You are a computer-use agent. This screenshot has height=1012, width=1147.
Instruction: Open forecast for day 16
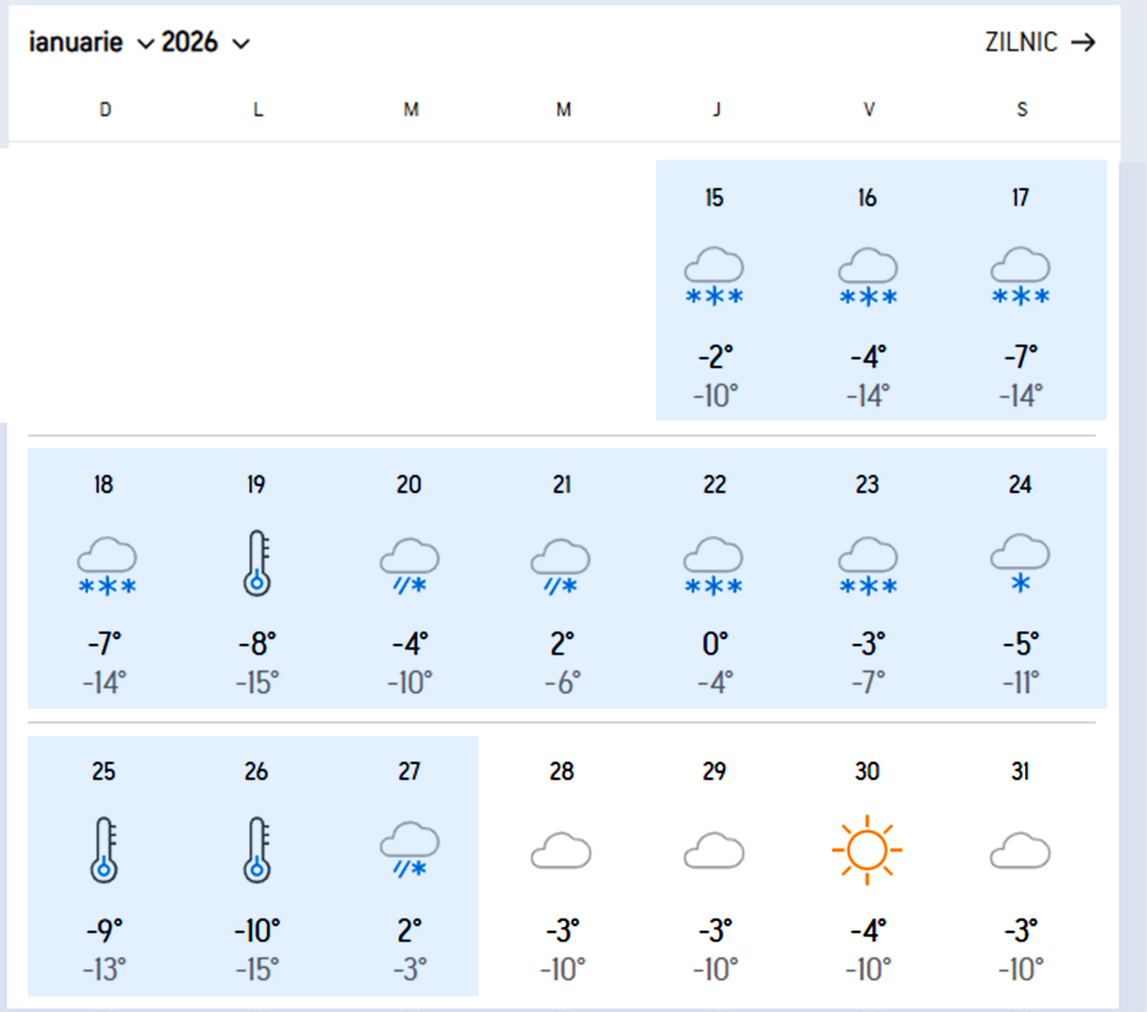coord(868,291)
